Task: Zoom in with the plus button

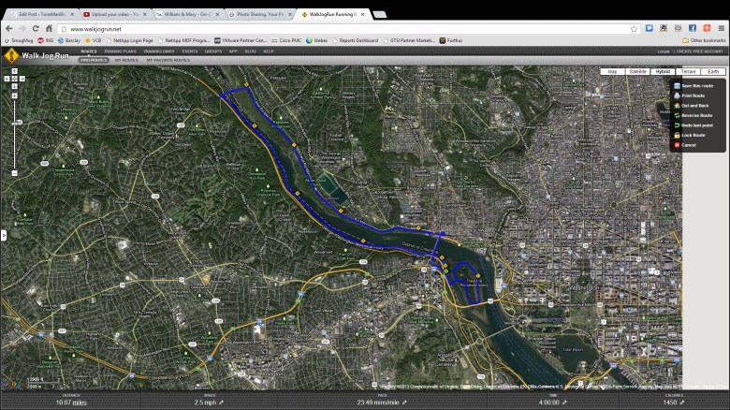Action: click(14, 96)
